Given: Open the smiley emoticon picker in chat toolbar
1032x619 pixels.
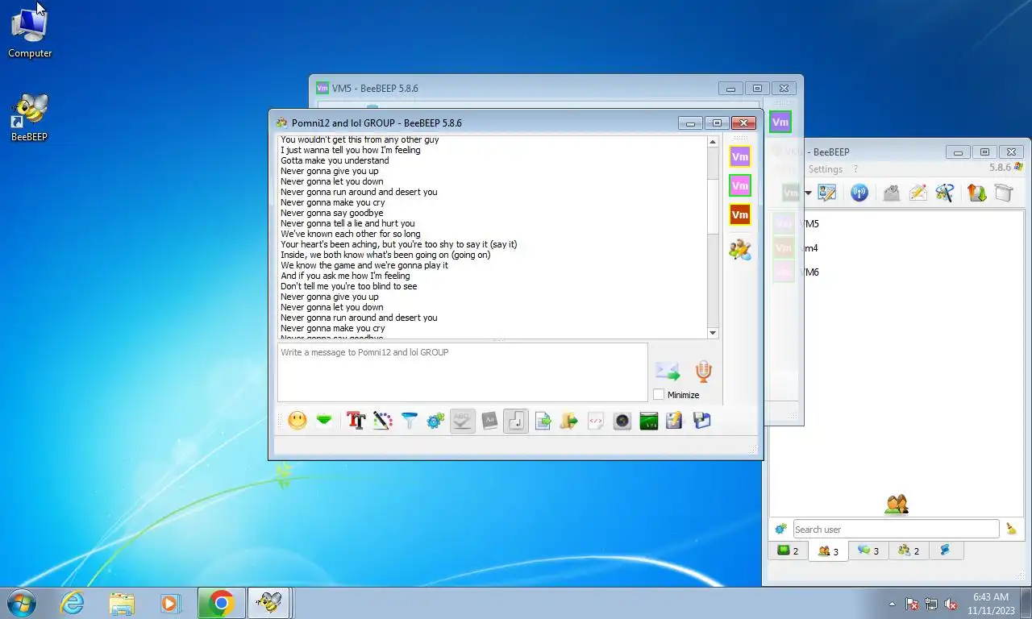Looking at the screenshot, I should point(298,421).
